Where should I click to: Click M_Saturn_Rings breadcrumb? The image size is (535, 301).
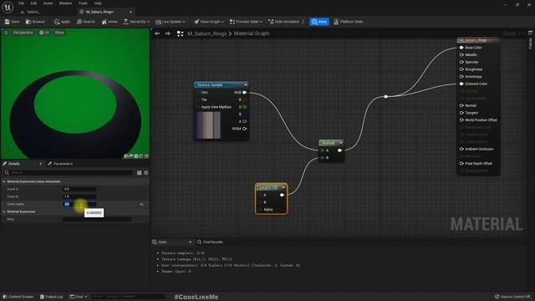[206, 33]
